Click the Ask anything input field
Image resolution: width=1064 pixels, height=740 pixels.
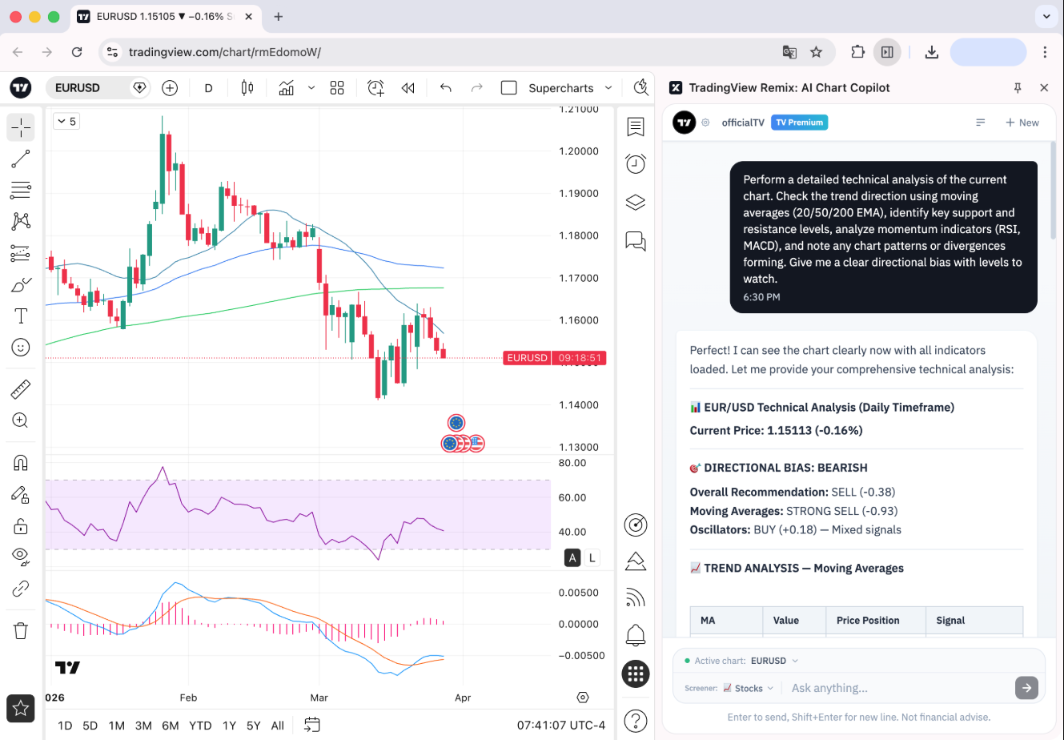click(900, 688)
